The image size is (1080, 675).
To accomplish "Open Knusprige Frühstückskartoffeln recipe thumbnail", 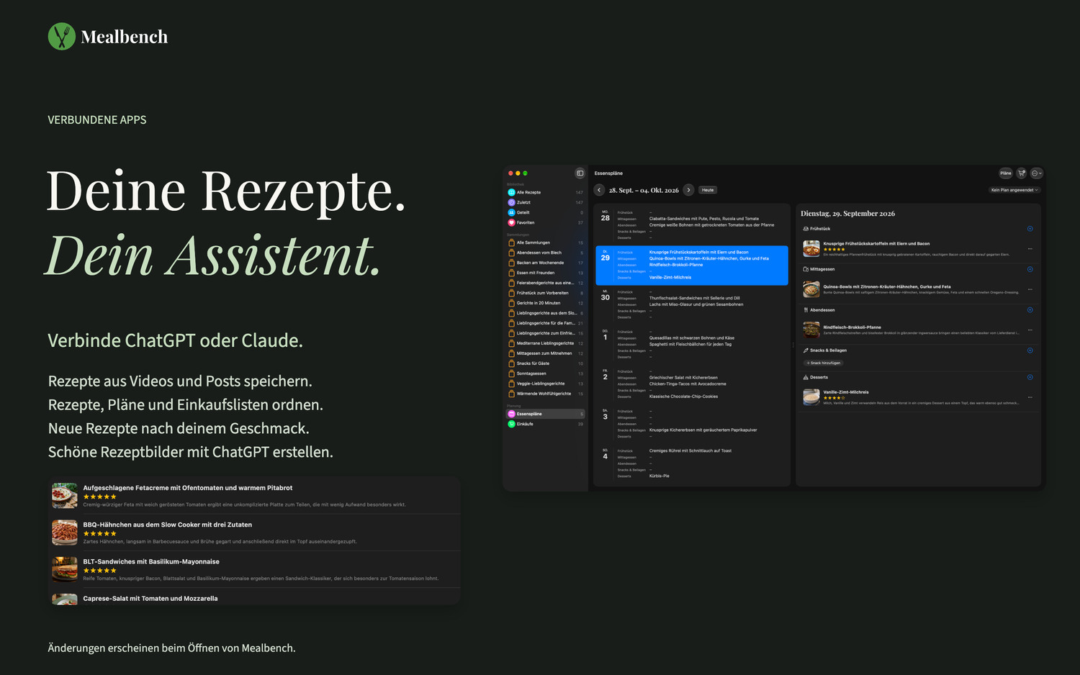I will click(811, 249).
